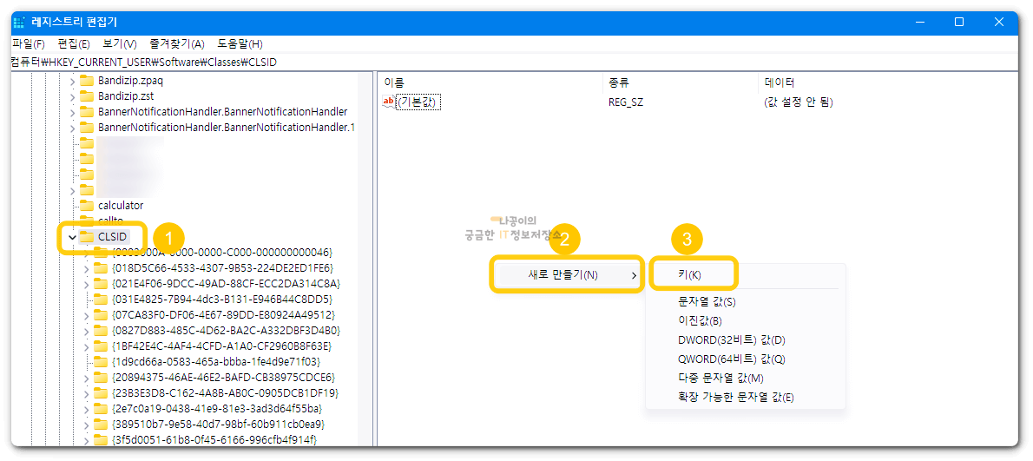The width and height of the screenshot is (1033, 461).
Task: Click the Registry Editor app icon in title bar
Action: [19, 22]
